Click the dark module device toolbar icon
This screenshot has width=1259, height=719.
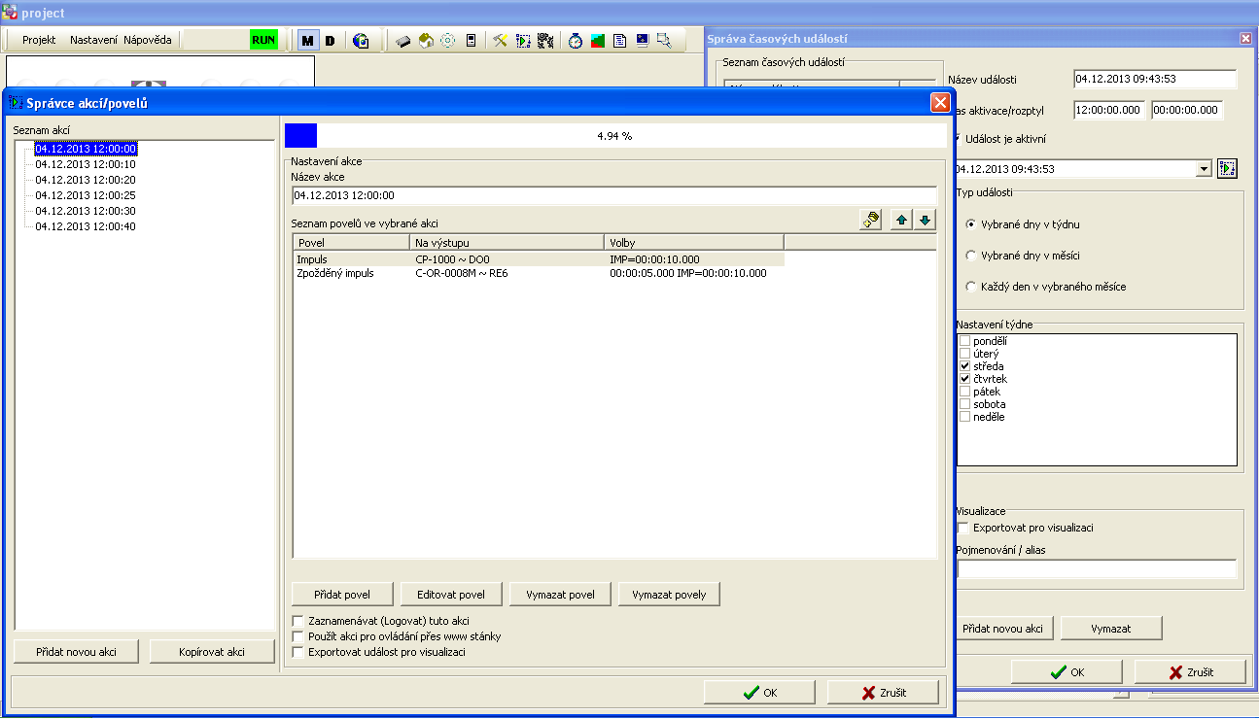[x=403, y=41]
